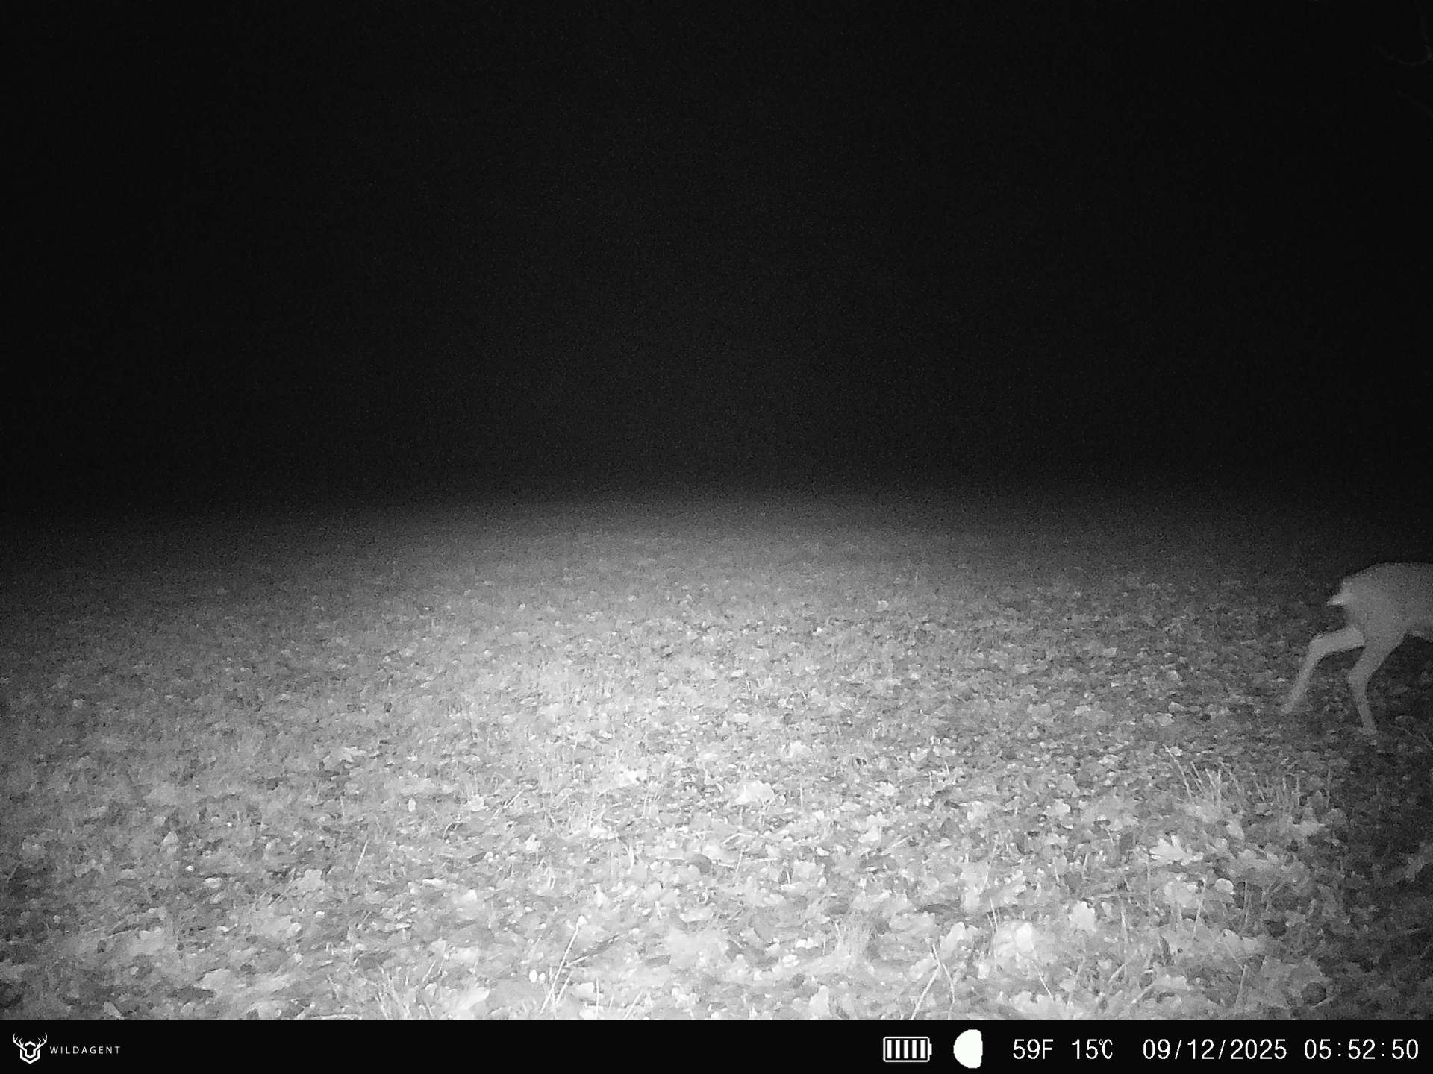Click the Wildagent deer antler logo
Image resolution: width=1433 pixels, height=1074 pixels.
click(x=30, y=1049)
